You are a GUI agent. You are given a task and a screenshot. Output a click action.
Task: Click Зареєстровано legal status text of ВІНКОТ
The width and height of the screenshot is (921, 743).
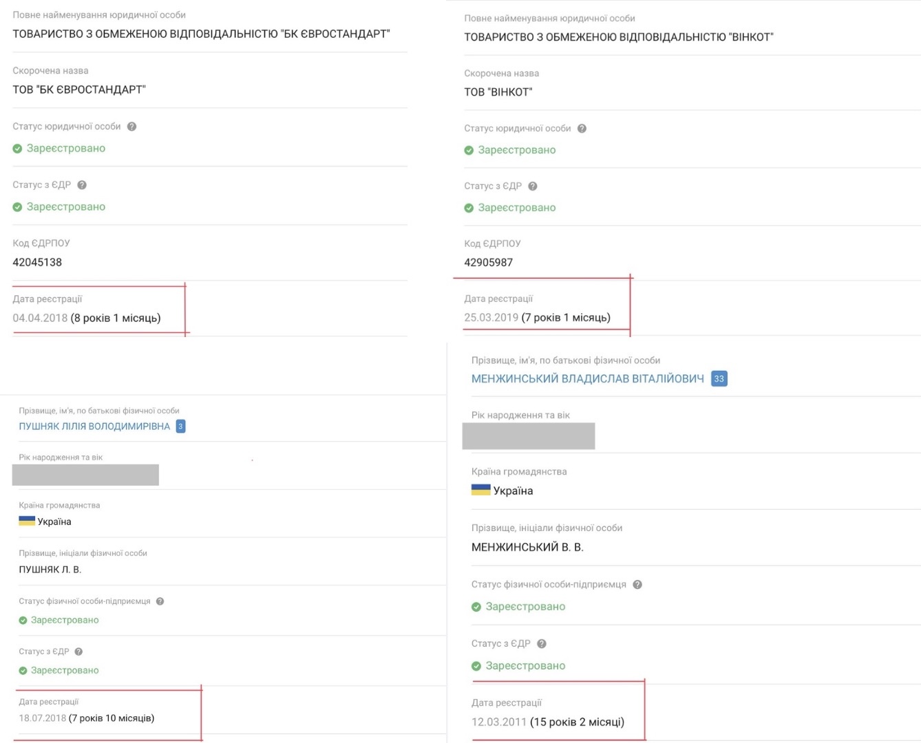[x=517, y=150]
